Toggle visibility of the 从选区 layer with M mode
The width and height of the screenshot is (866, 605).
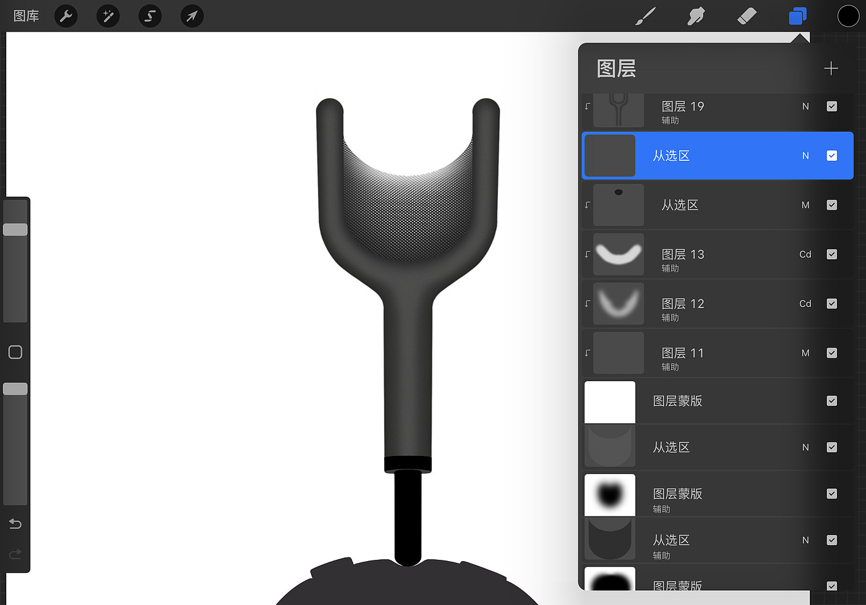[x=832, y=205]
